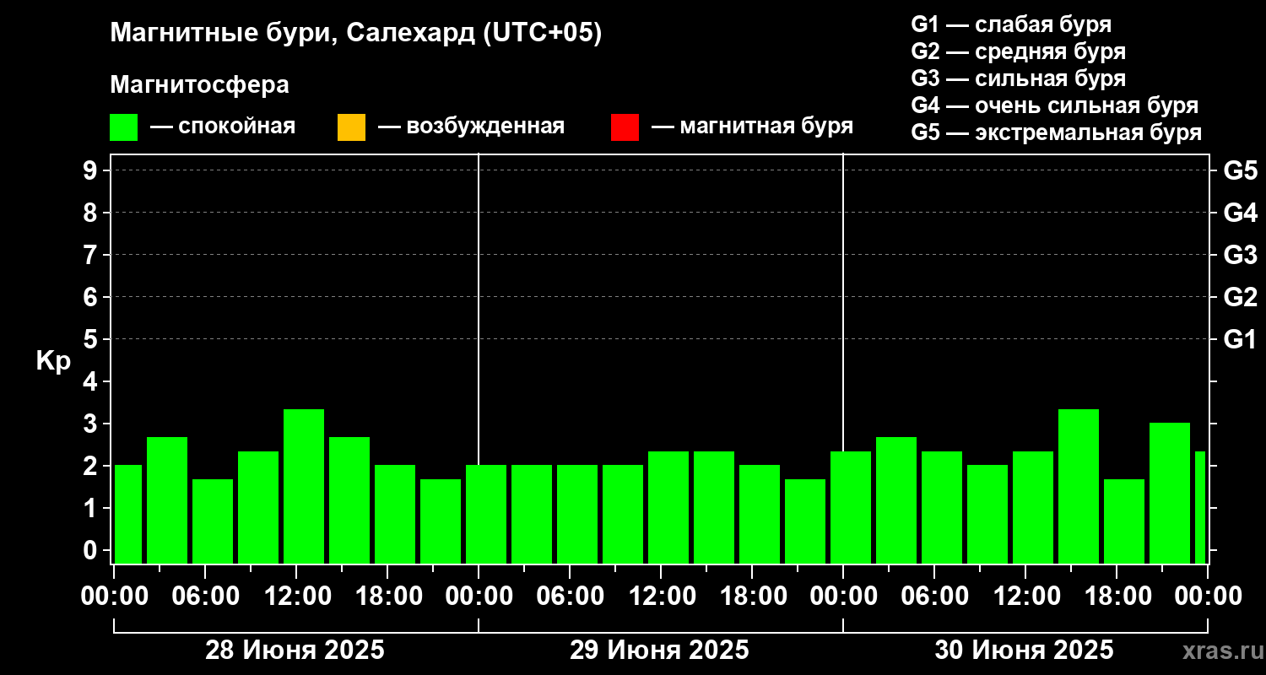This screenshot has width=1266, height=675.
Task: Click the '— магнитная буря' legend label
Action: [x=752, y=127]
